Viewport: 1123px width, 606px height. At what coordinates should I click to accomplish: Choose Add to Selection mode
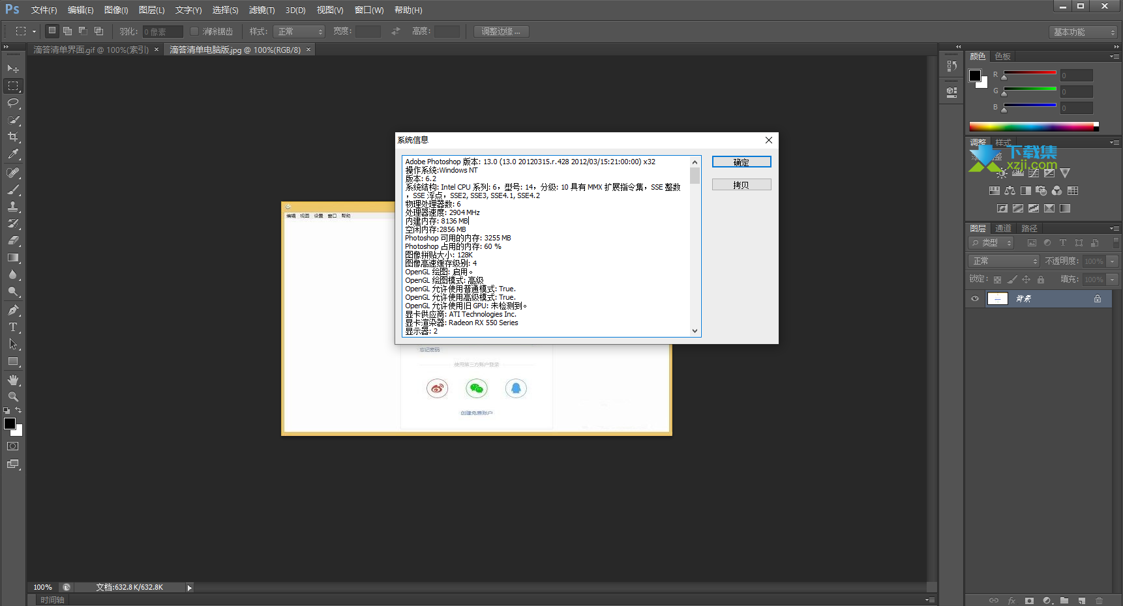(68, 31)
